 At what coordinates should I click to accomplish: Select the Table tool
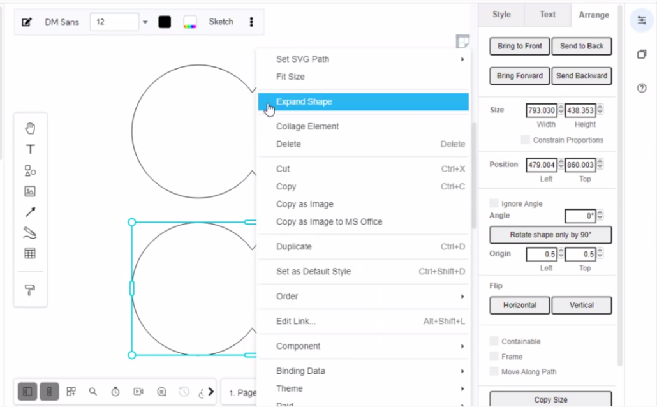[x=30, y=253]
